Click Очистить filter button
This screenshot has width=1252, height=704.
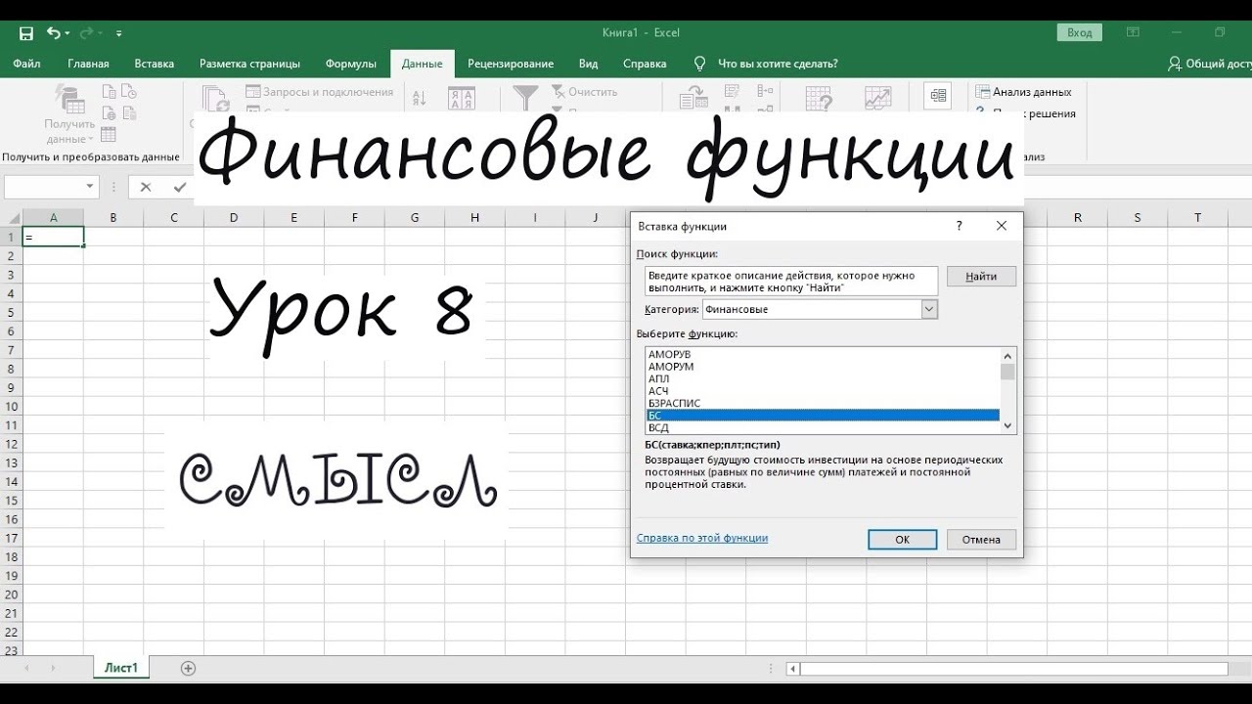pyautogui.click(x=584, y=92)
